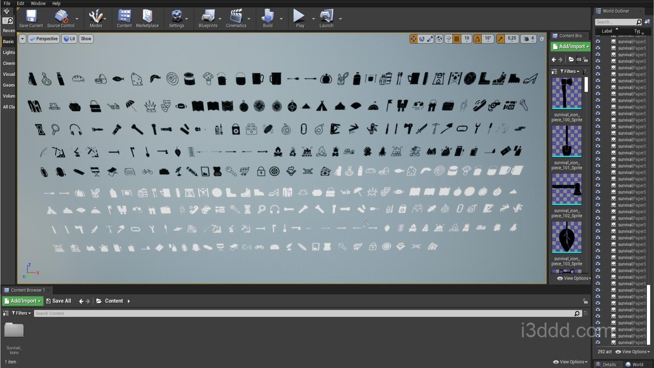Click Save All in Content Browser
Viewport: 654px width, 368px height.
58,301
